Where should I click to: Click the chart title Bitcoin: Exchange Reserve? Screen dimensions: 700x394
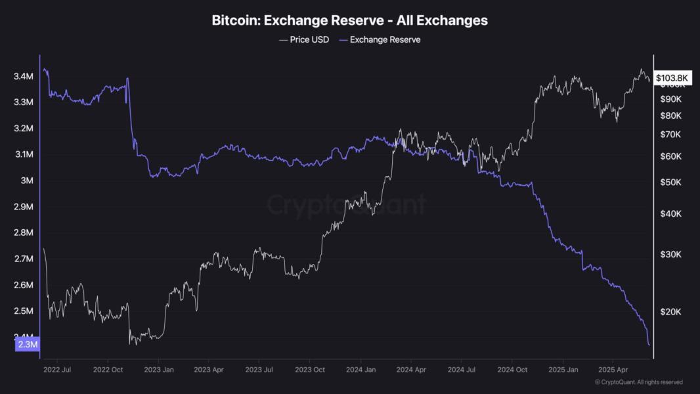click(x=349, y=20)
